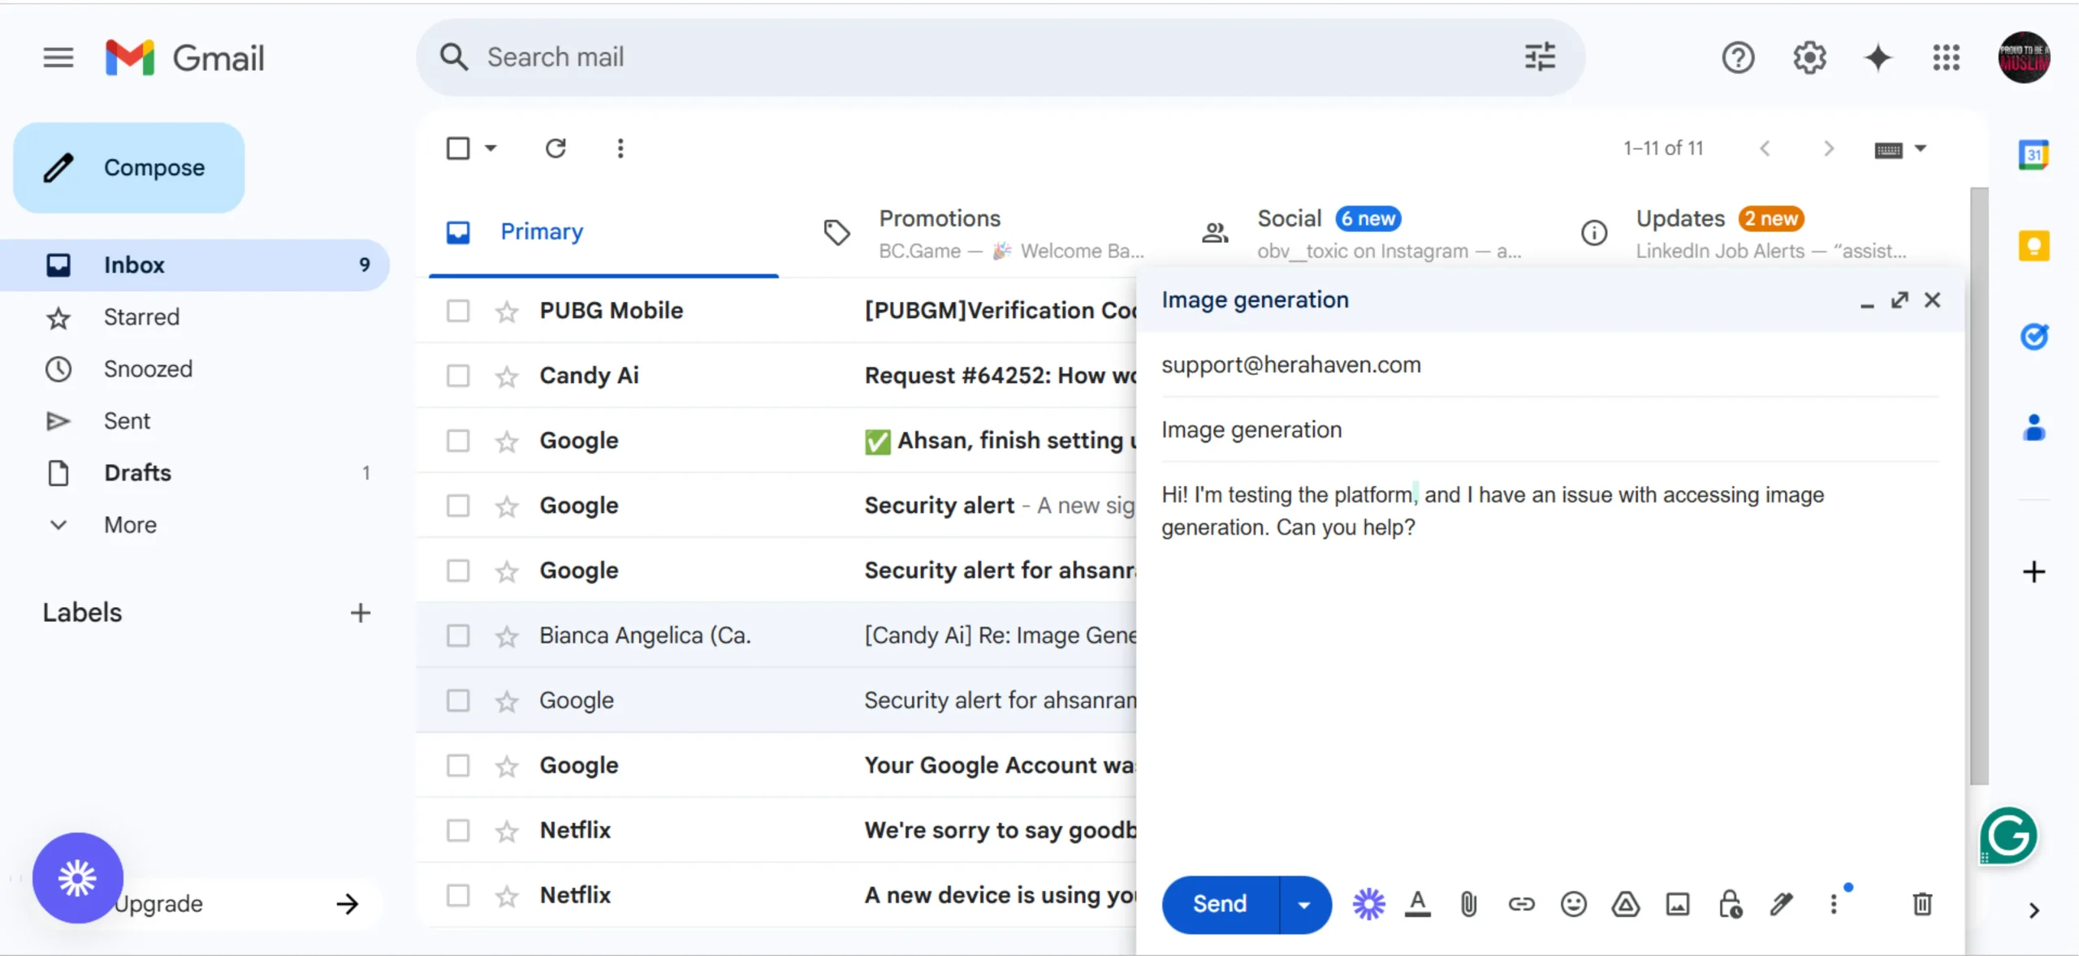
Task: Open the Snoozed folder
Action: click(x=195, y=369)
